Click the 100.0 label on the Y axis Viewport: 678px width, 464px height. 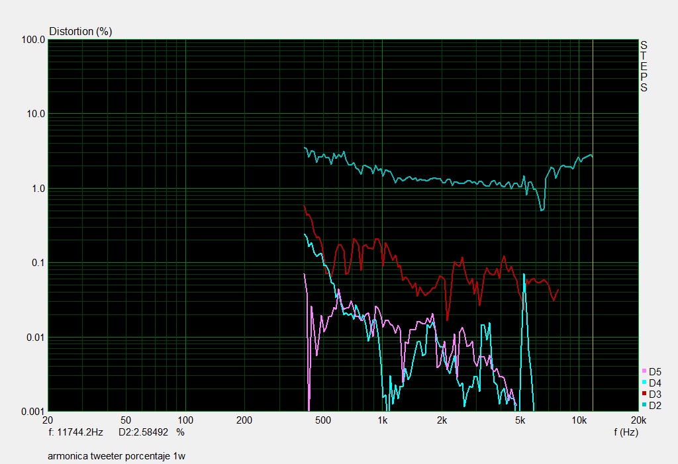pos(33,40)
